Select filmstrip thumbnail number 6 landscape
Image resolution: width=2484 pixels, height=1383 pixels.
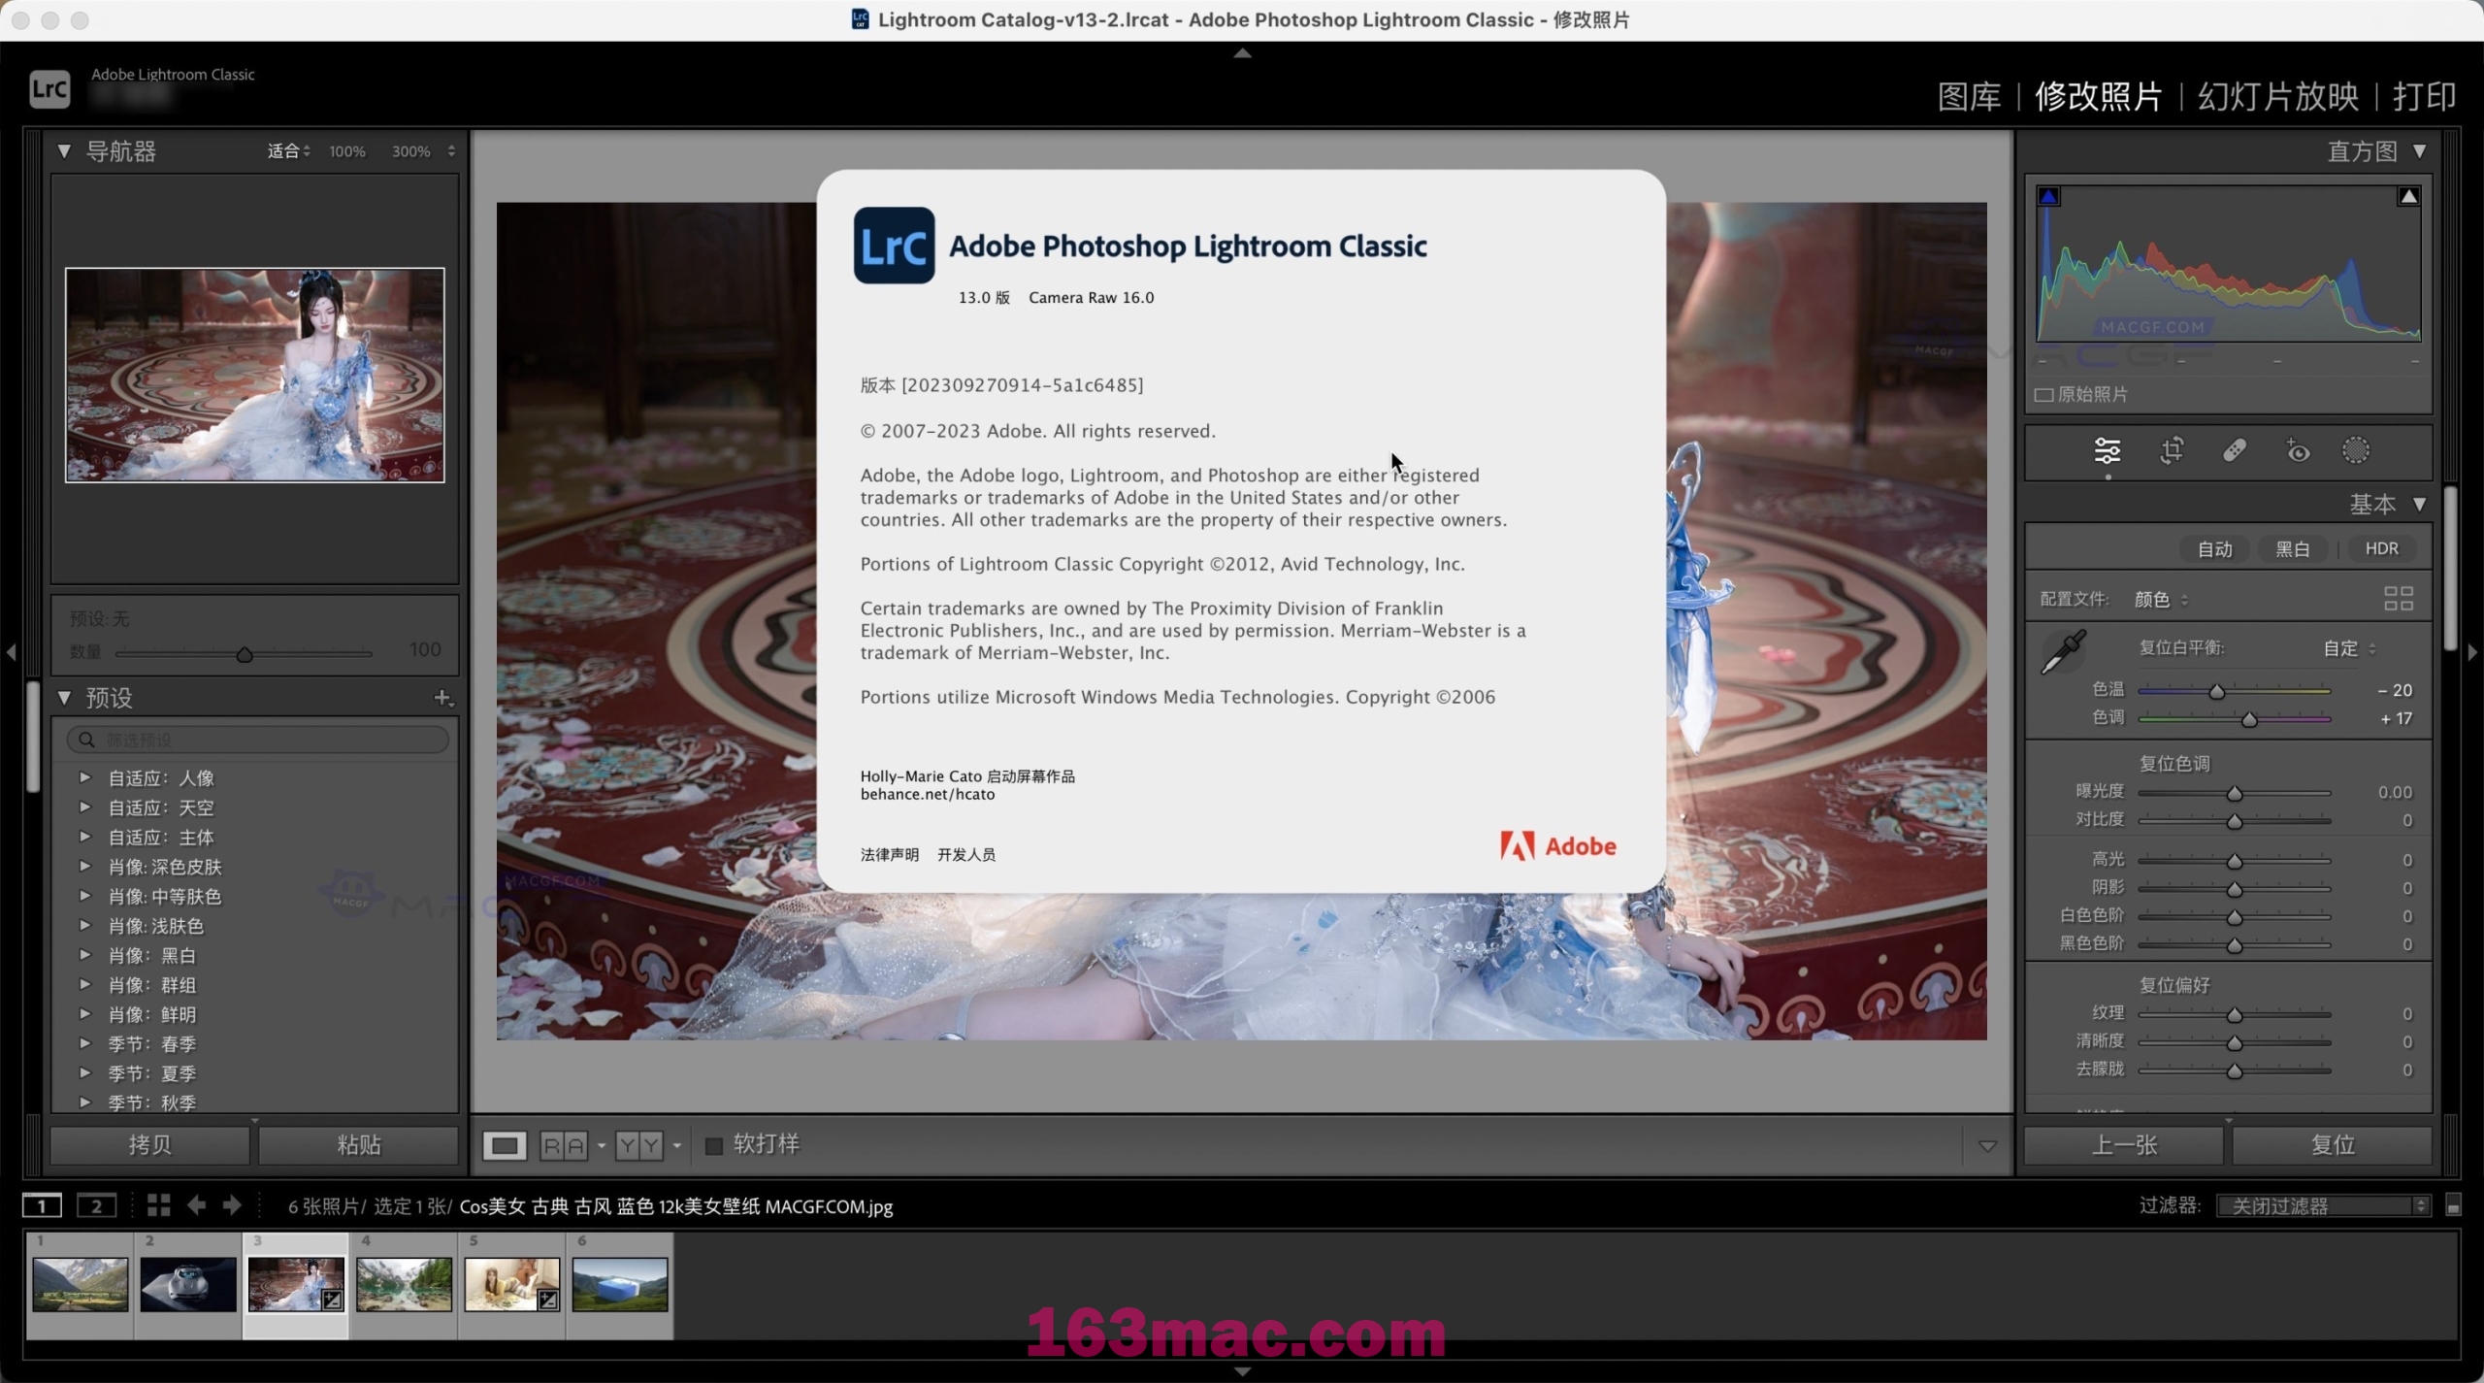point(620,1284)
